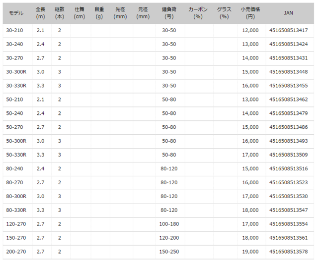Click the グラス (%) column header

(x=224, y=13)
